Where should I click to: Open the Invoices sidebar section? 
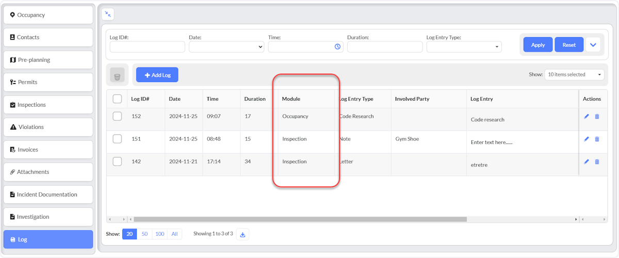pos(48,150)
